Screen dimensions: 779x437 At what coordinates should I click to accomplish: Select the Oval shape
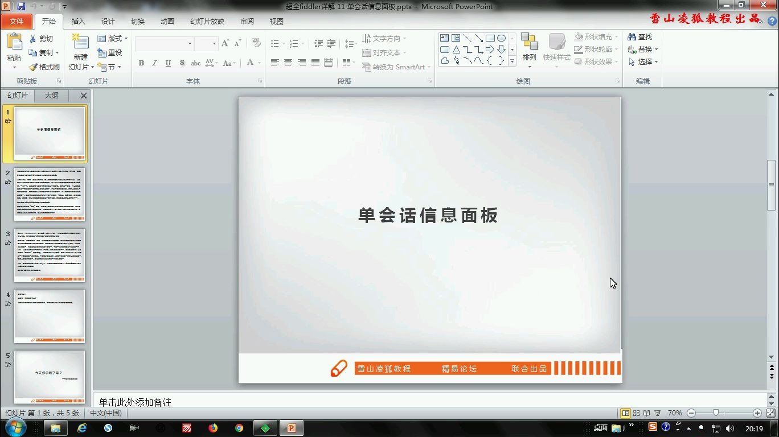tap(501, 38)
